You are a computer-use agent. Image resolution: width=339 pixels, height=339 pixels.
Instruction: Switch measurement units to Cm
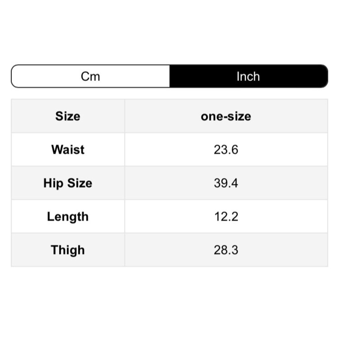click(91, 76)
